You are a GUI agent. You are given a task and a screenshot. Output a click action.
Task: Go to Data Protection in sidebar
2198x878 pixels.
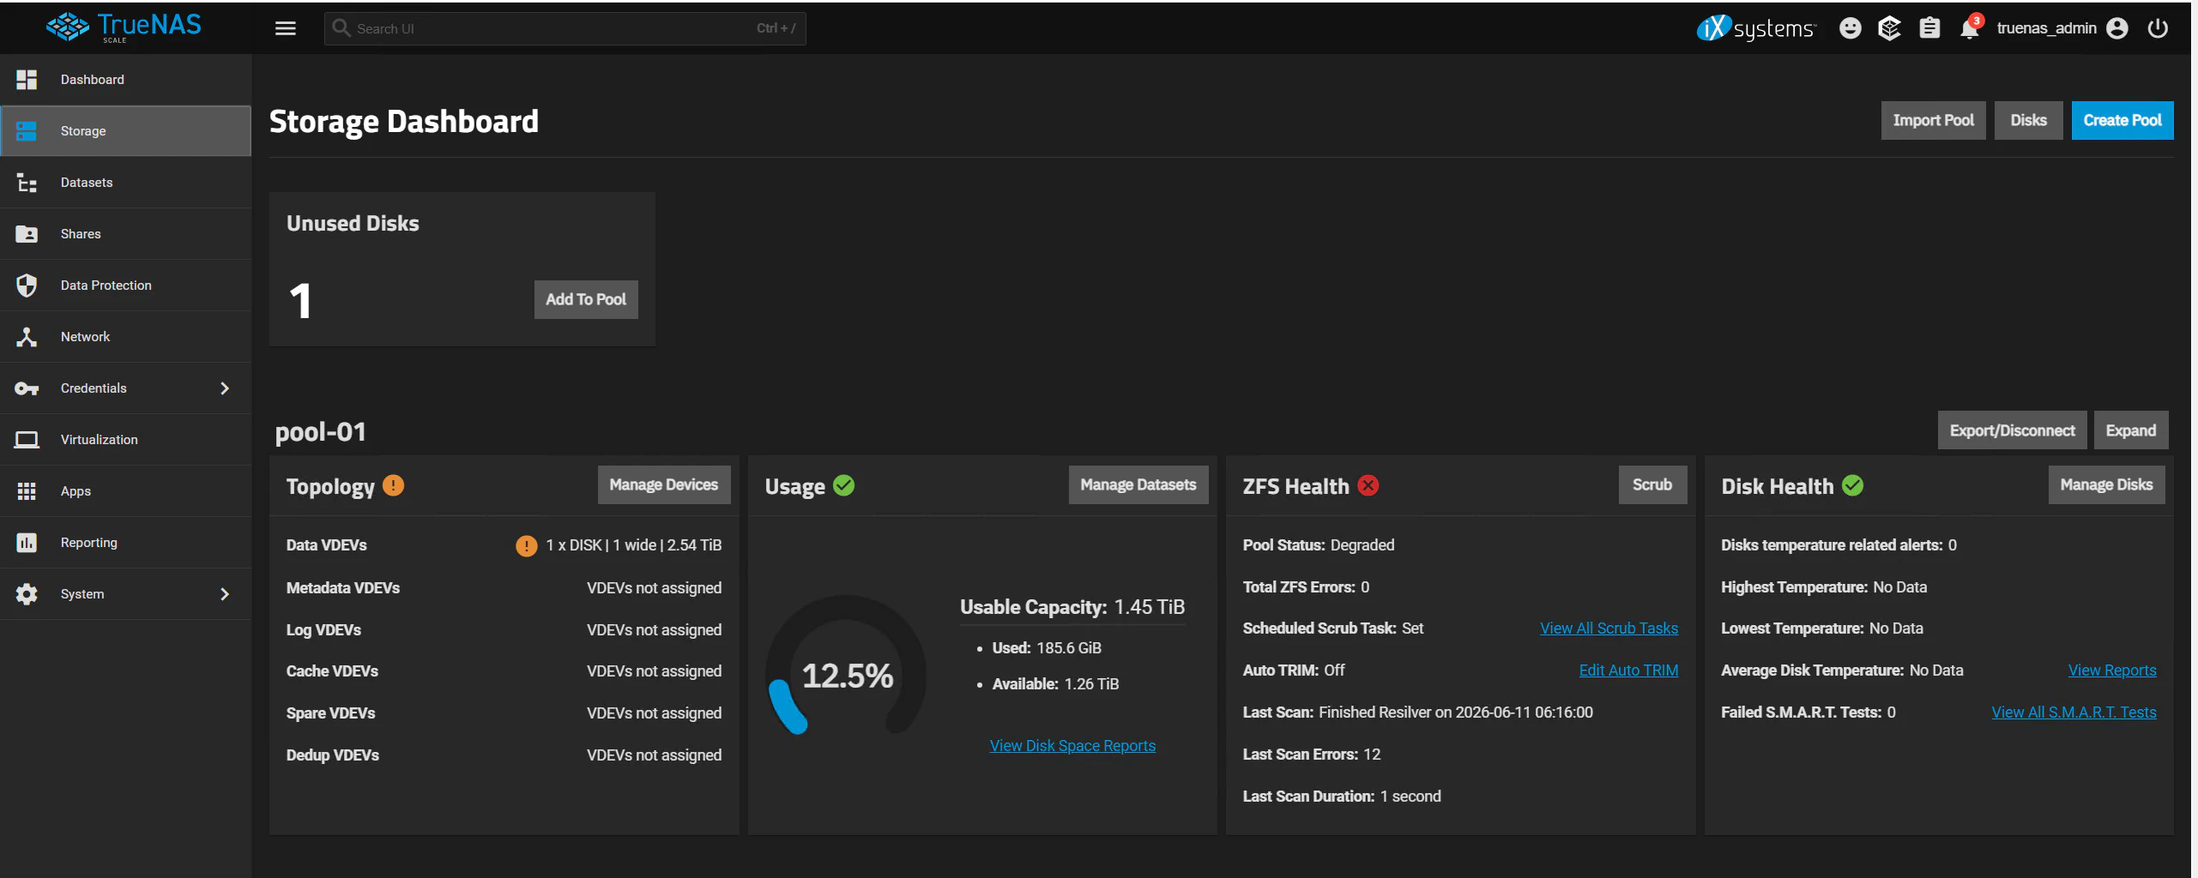coord(125,286)
